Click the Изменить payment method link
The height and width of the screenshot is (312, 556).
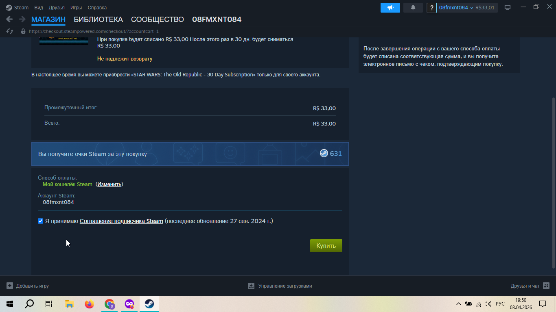tap(109, 184)
